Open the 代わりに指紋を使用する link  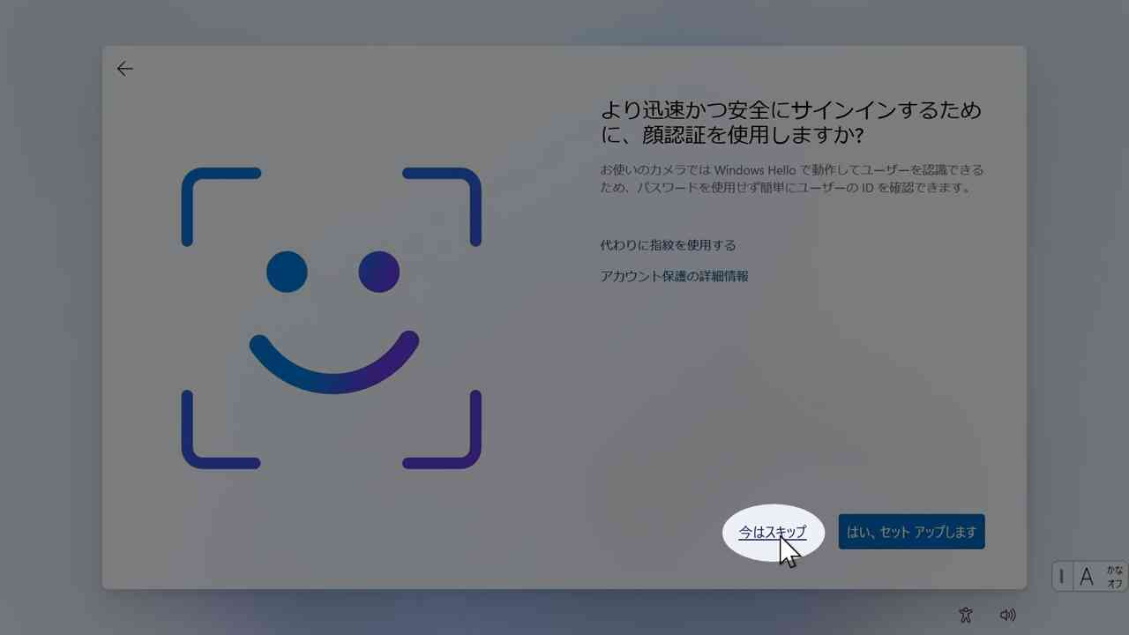pyautogui.click(x=668, y=245)
